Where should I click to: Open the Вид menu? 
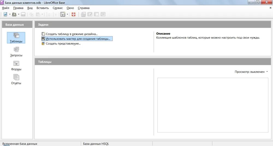point(30,8)
